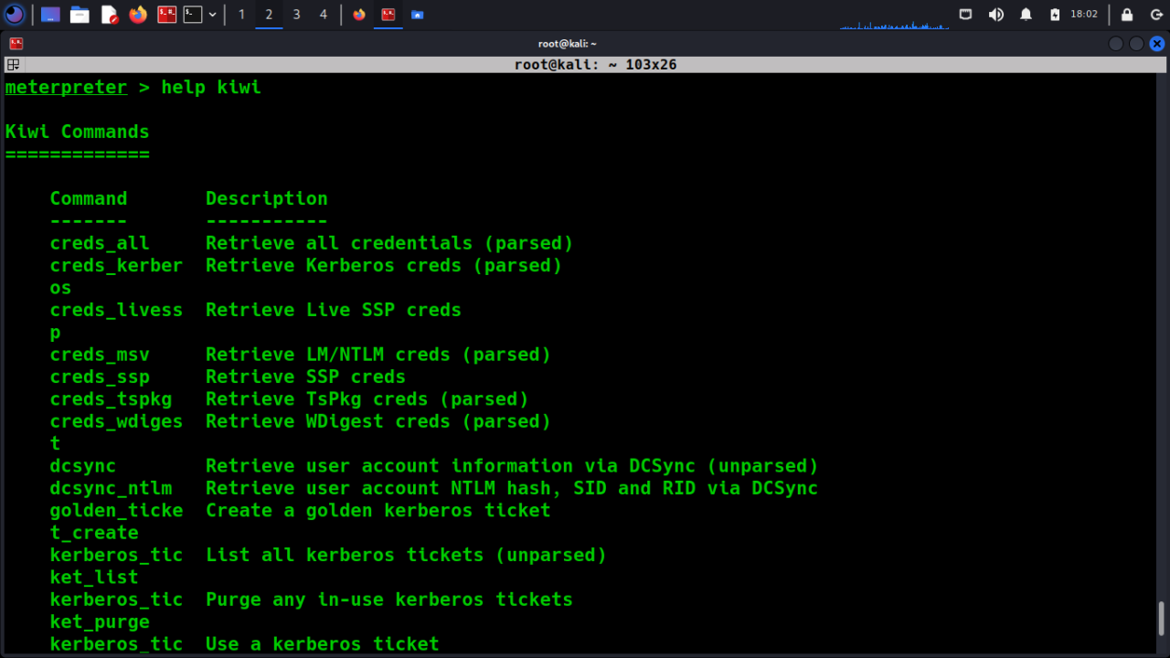
Task: Open the Kali applications menu
Action: click(15, 15)
